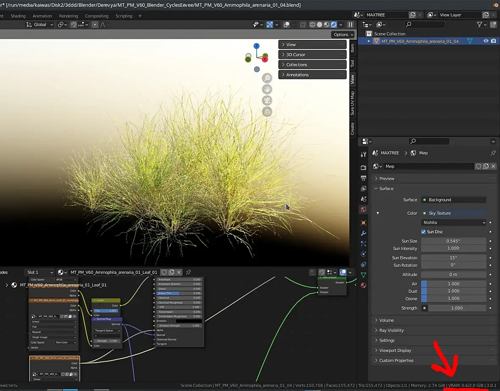Hide MT_PM_V60_Ammophila_arenaria_01_04 in viewport
The image size is (500, 391).
point(486,41)
